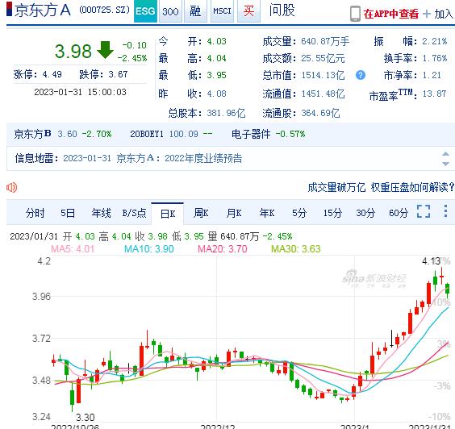455x429 pixels.
Task: Click the MSCI badge
Action: 223,11
